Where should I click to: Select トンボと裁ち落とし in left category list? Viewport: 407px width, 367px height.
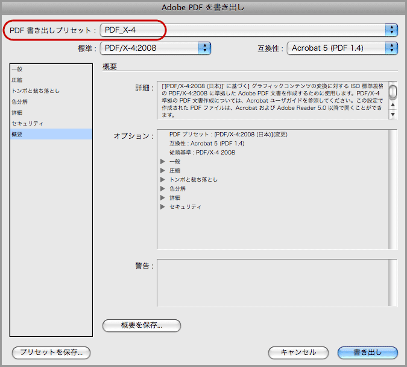(51, 91)
